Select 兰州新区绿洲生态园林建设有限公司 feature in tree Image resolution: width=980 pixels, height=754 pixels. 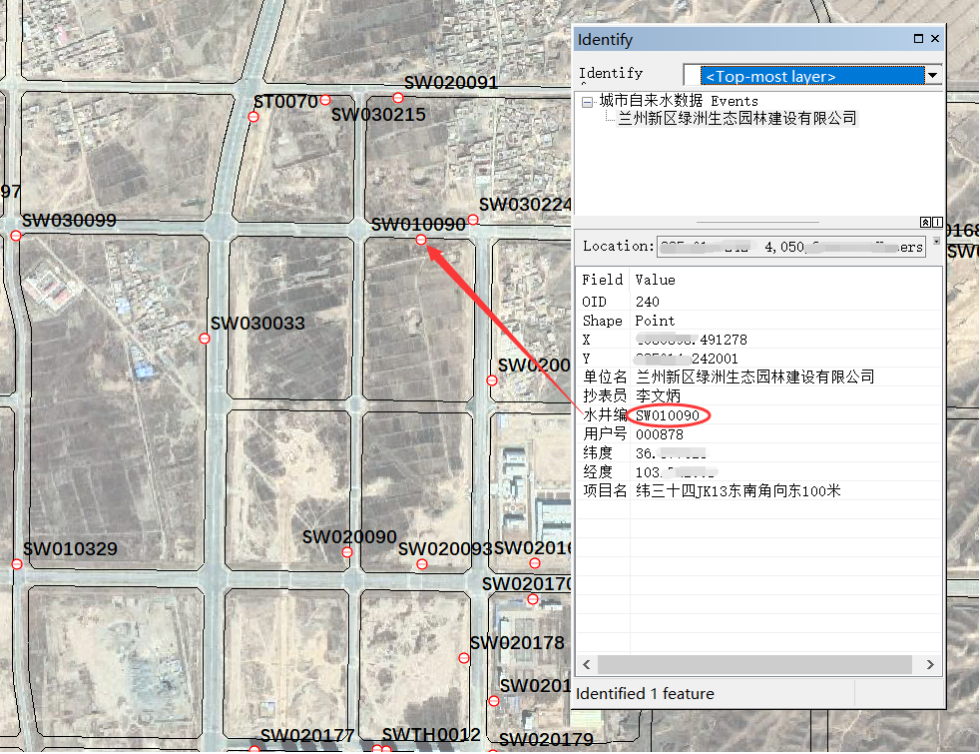736,118
